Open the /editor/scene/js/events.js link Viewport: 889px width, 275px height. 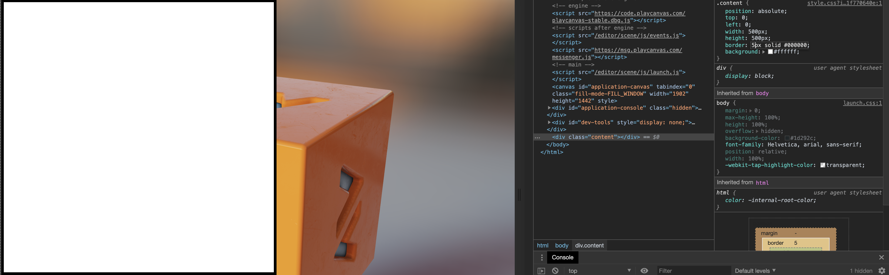(637, 36)
